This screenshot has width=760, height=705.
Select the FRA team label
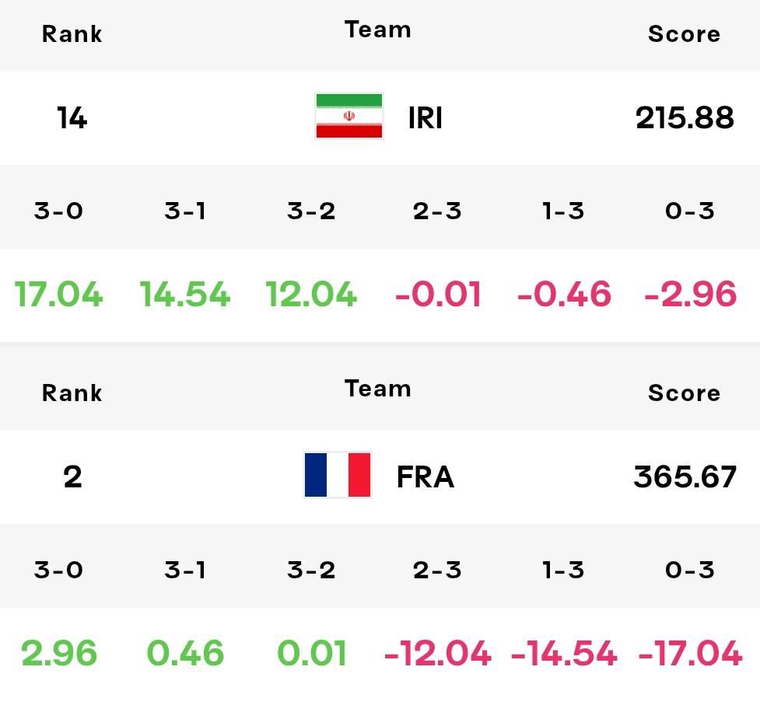click(425, 477)
